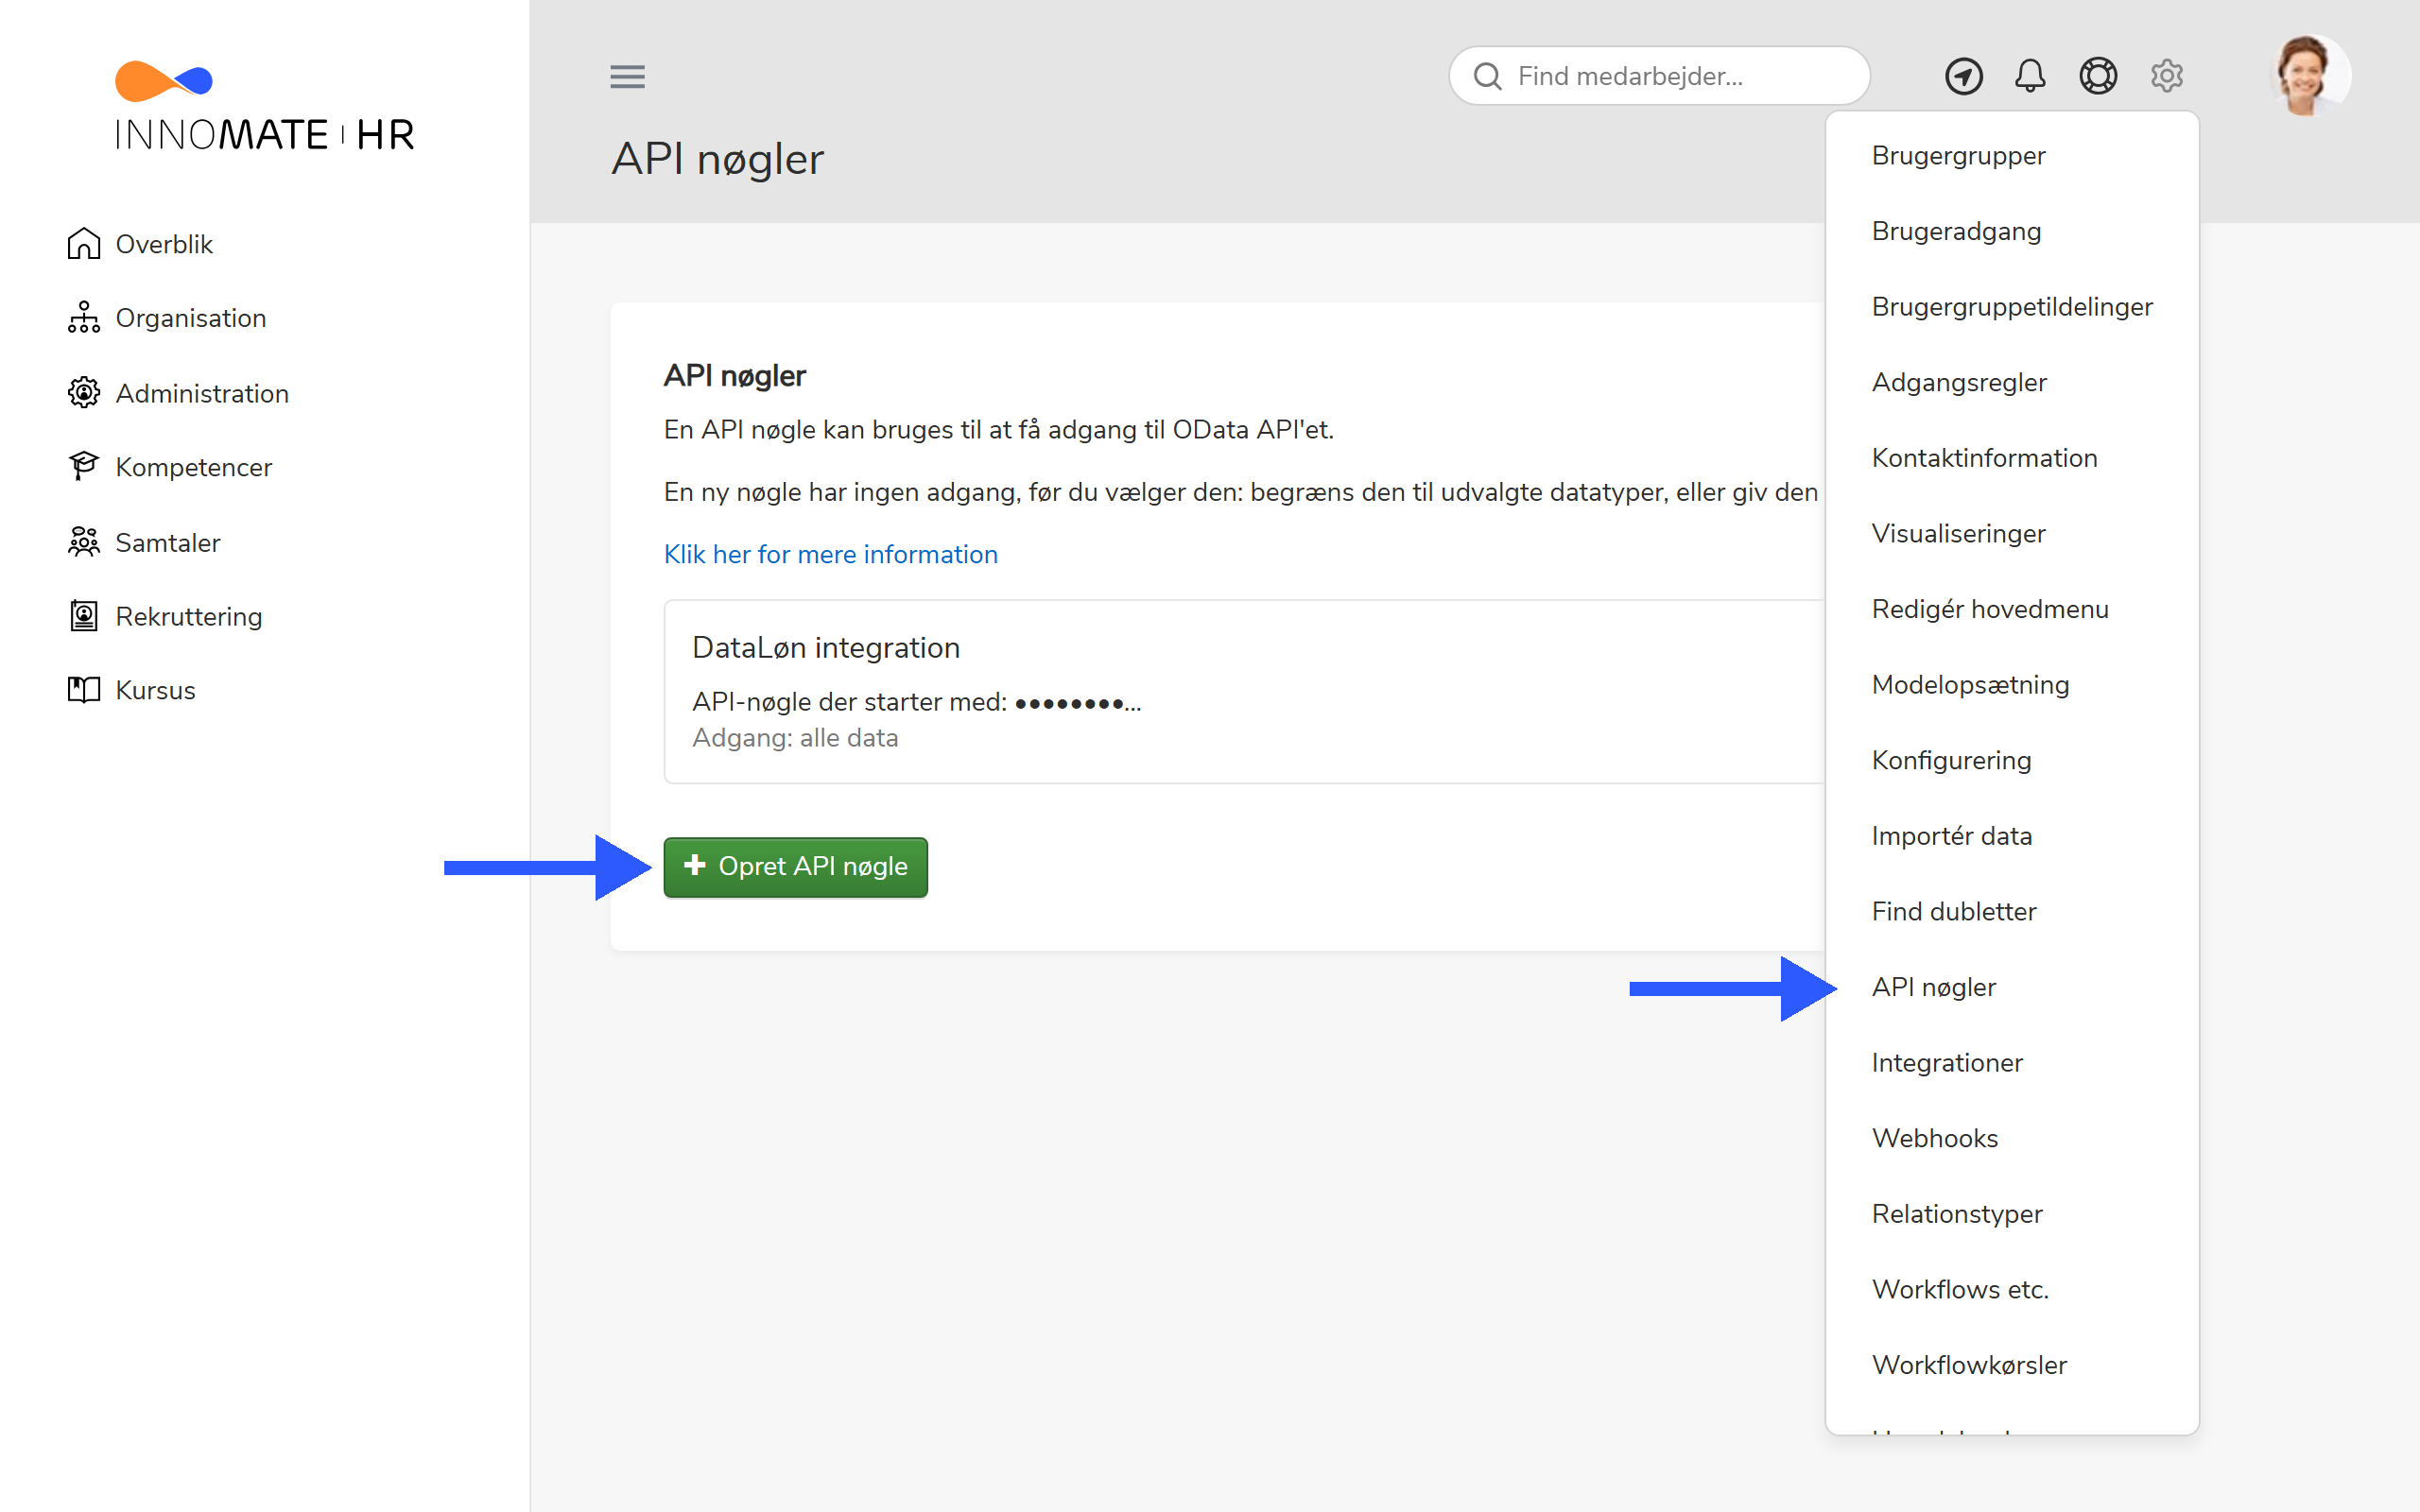The height and width of the screenshot is (1512, 2420).
Task: Click the Kompetencer graduation cap icon
Action: [84, 466]
